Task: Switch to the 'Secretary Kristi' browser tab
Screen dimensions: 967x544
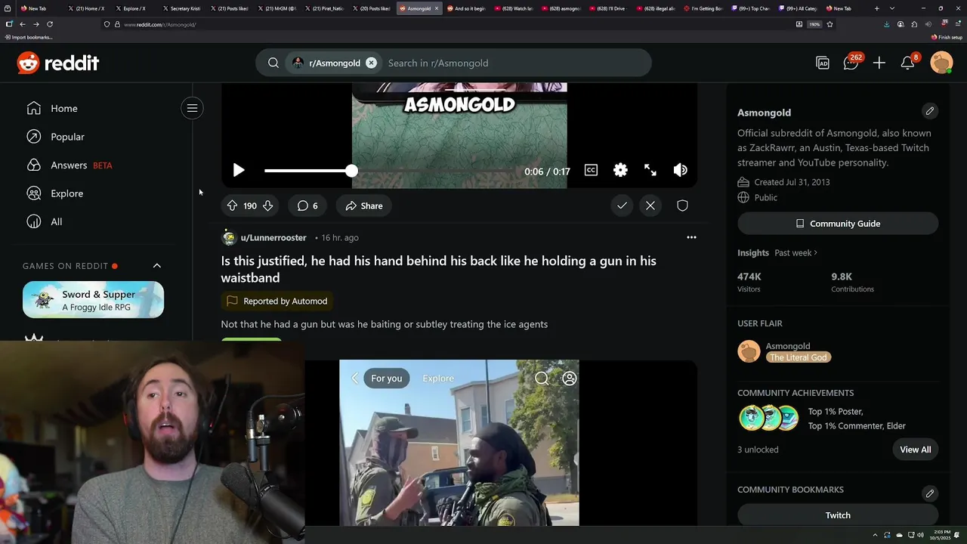Action: point(181,8)
